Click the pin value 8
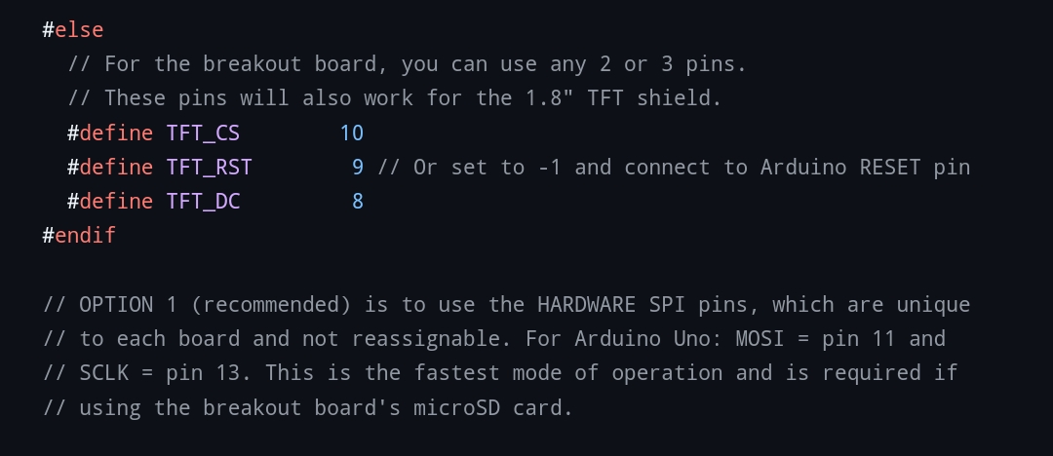1053x456 pixels. [358, 202]
